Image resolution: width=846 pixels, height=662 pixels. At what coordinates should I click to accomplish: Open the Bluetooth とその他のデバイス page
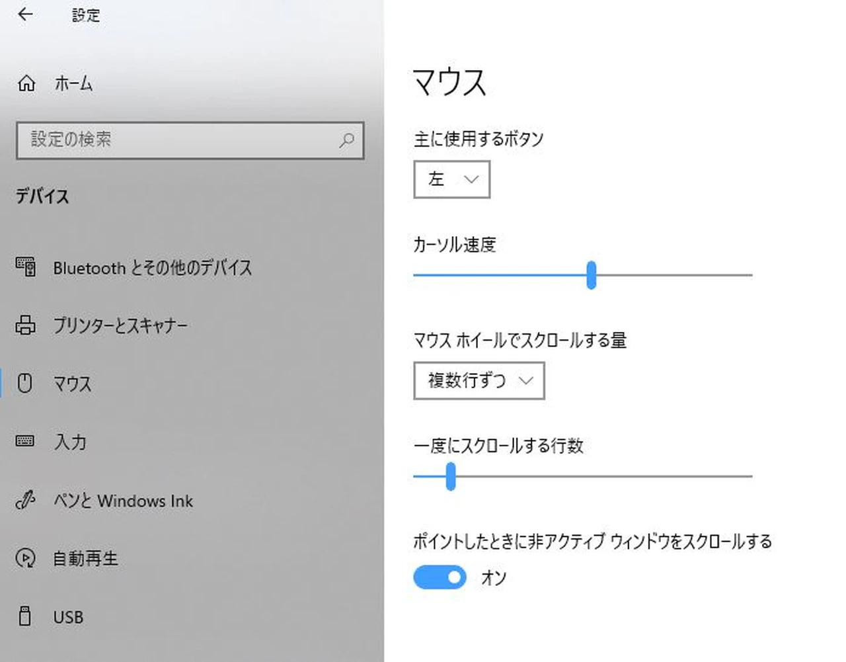(152, 268)
